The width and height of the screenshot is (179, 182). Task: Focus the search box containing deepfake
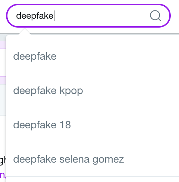click(88, 16)
